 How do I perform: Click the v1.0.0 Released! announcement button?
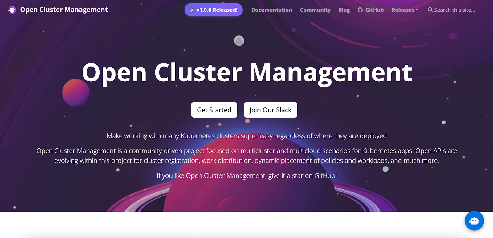(x=214, y=10)
